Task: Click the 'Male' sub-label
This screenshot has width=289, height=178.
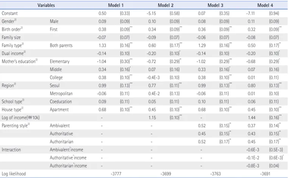Action: click(x=54, y=22)
